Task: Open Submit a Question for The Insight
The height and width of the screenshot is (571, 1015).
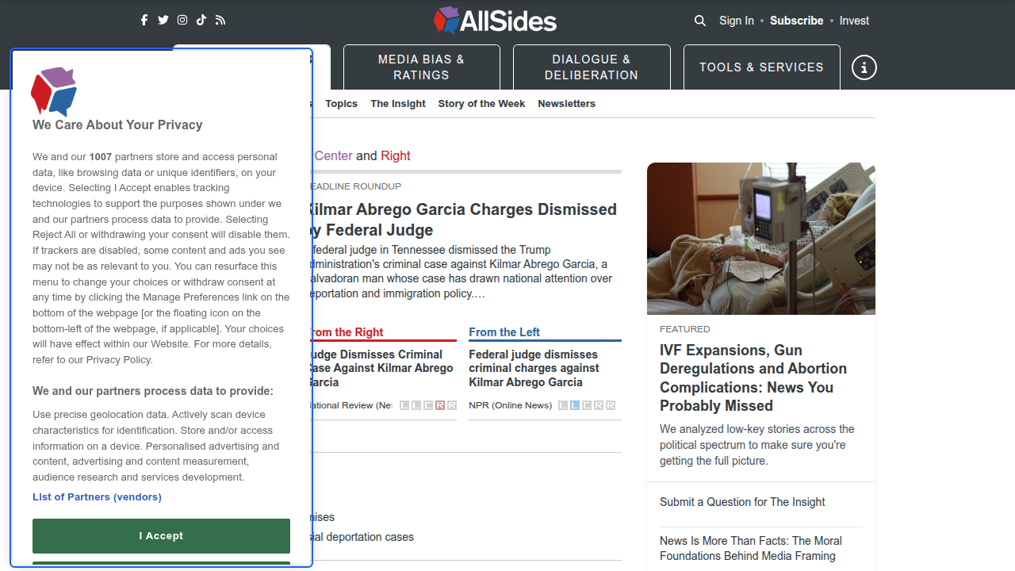Action: tap(742, 502)
